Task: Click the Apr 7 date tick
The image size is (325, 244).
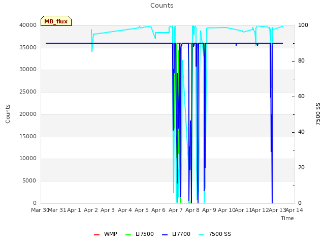Action: click(176, 210)
